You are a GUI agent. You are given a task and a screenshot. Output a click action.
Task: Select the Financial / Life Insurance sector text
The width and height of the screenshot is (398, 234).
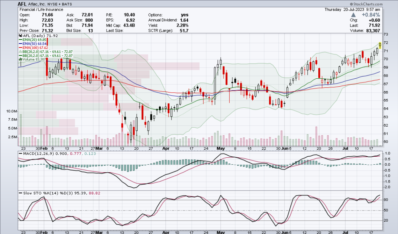coord(41,9)
